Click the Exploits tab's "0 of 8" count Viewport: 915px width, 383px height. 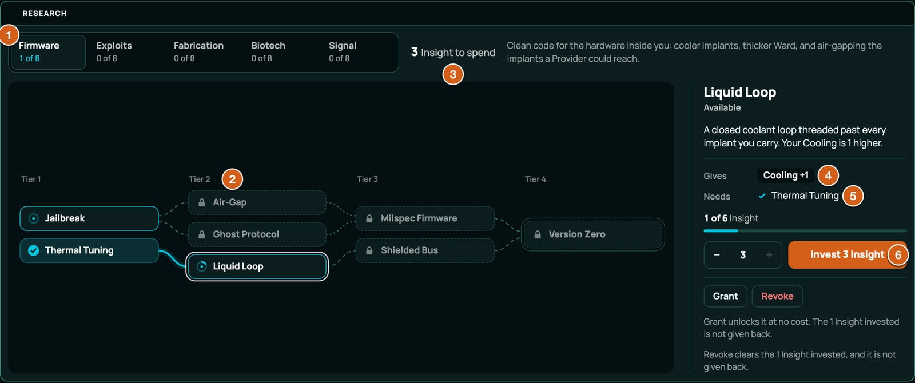[x=107, y=58]
